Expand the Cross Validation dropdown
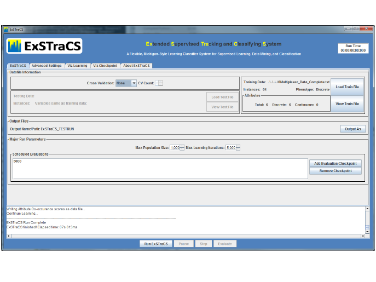Viewport: 376px width, 282px height. point(134,83)
